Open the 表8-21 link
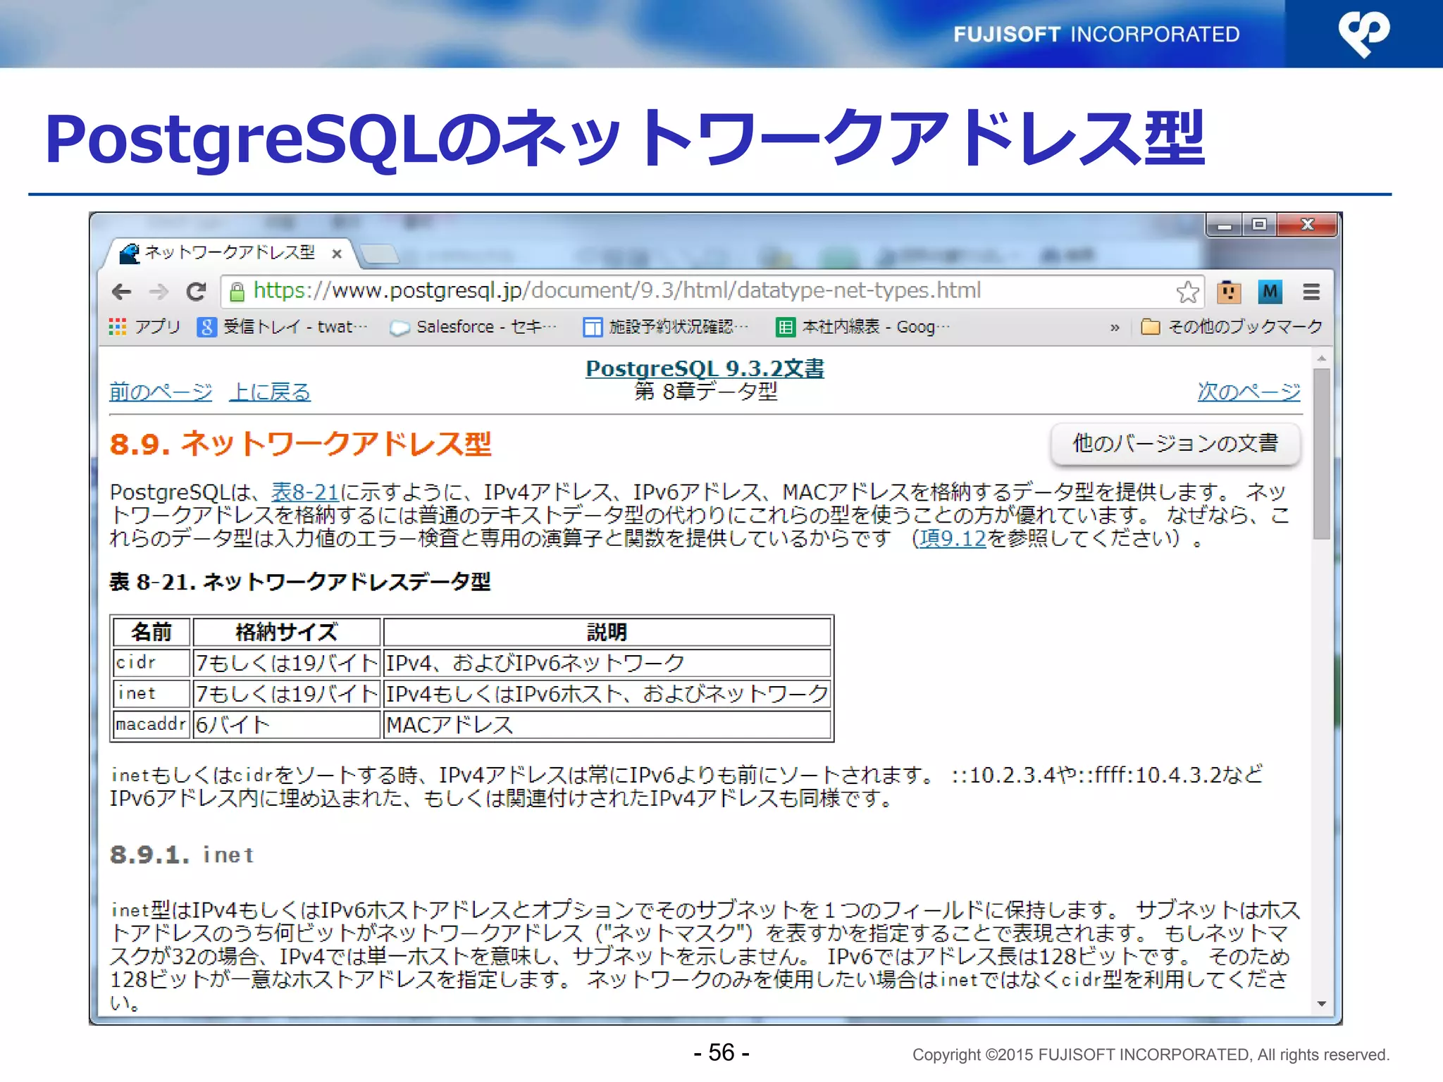Screen dimensions: 1443x1082 (x=304, y=492)
